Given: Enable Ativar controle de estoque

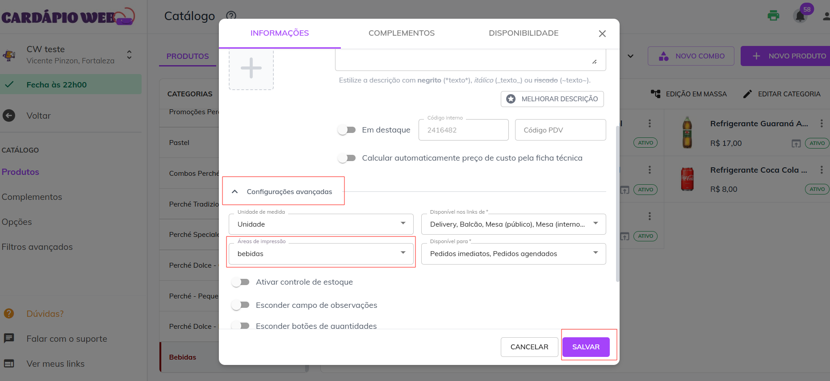Looking at the screenshot, I should coord(240,282).
